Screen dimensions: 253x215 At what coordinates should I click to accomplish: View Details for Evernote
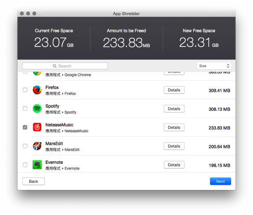pos(174,165)
